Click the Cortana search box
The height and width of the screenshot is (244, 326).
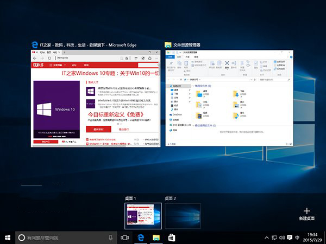click(x=62, y=237)
